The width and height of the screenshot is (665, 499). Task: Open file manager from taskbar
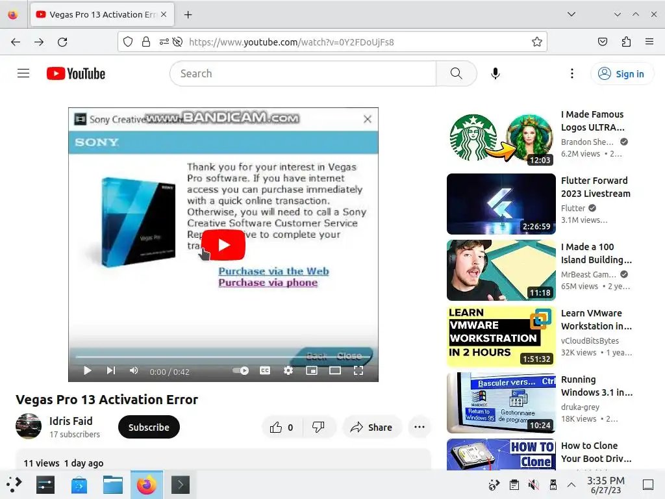[113, 485]
